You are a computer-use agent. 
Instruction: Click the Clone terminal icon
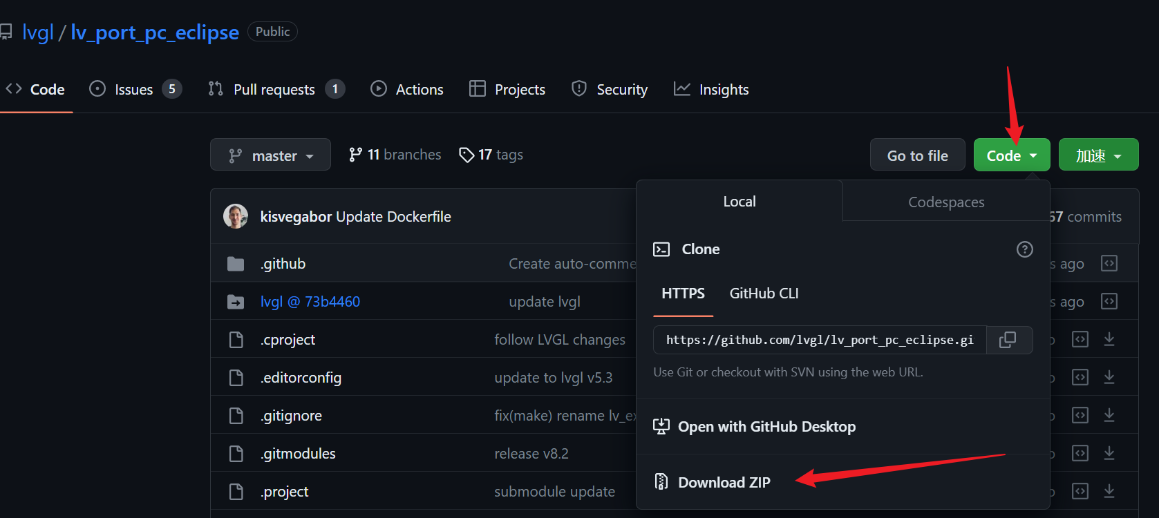pos(661,249)
